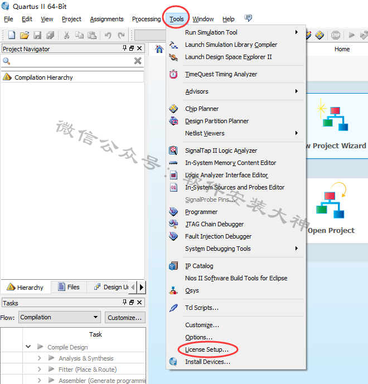The image size is (368, 384).
Task: Open IP Catalog from menu
Action: 236,266
